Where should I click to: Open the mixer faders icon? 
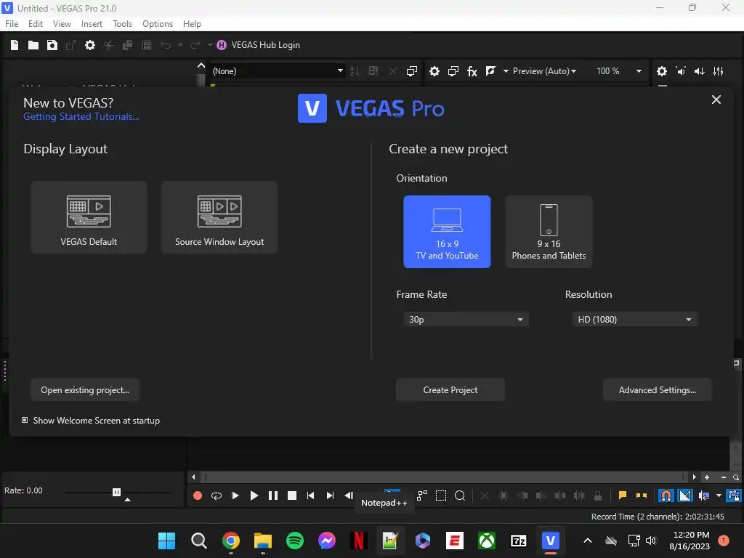719,71
